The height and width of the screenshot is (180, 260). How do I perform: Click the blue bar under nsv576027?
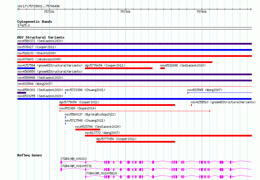pyautogui.click(x=134, y=50)
